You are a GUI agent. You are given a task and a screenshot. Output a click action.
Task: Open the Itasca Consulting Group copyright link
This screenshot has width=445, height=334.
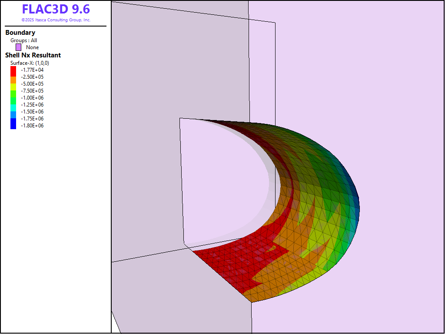click(x=56, y=20)
